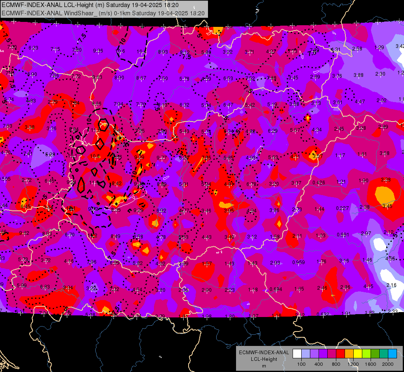Click the 1.29 shear value
Viewport: 404px width, 372px height.
379,47
